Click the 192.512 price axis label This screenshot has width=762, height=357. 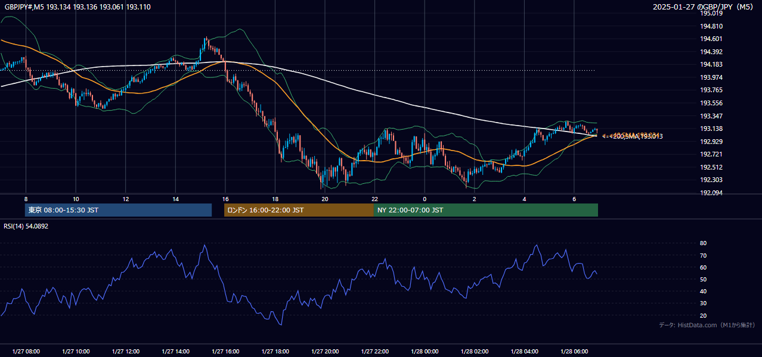coord(710,167)
